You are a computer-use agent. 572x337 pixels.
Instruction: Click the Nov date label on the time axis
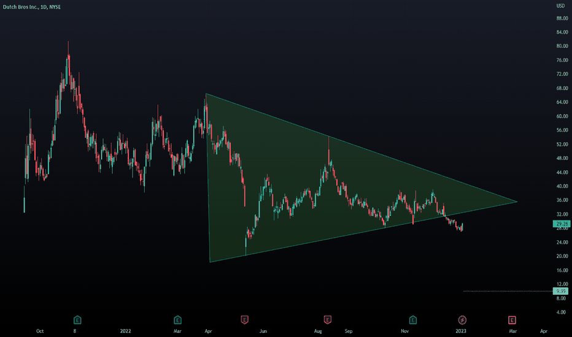[404, 331]
